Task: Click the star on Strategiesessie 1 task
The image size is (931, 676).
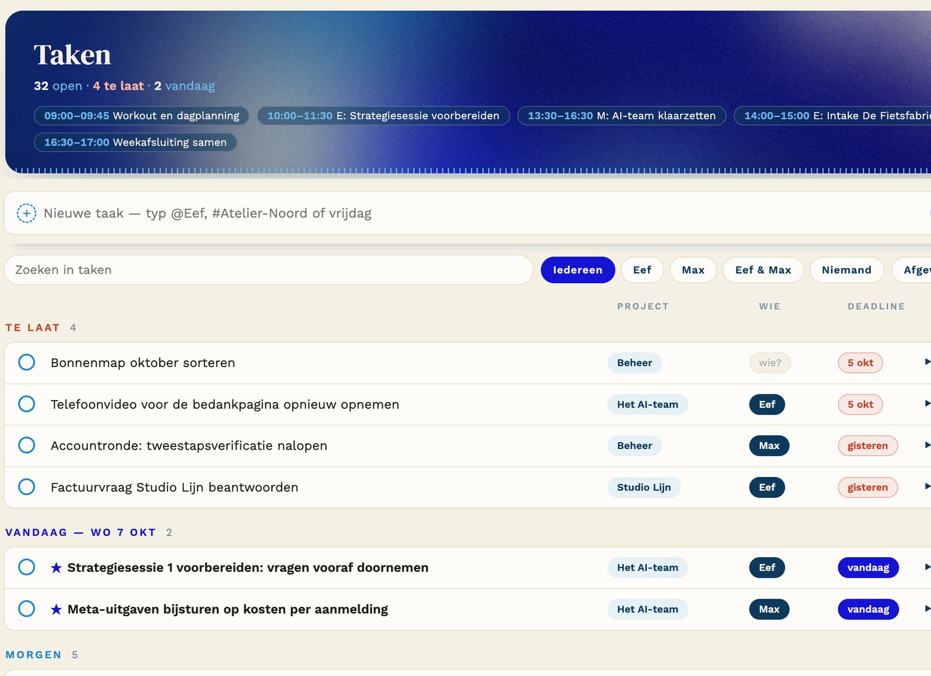Action: (56, 568)
